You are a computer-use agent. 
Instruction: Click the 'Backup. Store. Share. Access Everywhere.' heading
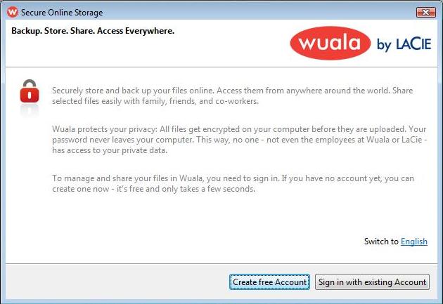point(93,31)
